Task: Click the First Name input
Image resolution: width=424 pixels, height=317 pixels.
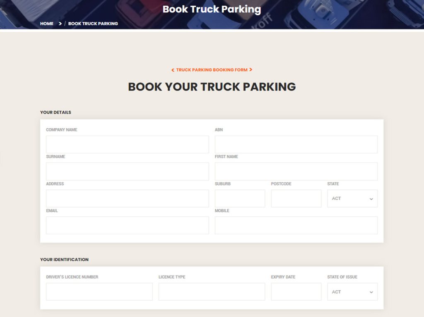Action: pyautogui.click(x=296, y=171)
